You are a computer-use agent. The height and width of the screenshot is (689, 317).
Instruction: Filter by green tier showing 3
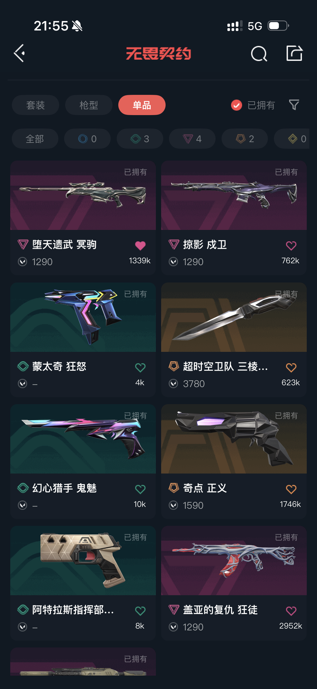140,139
